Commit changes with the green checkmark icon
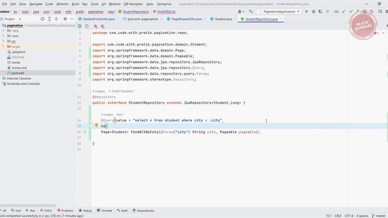Viewport: 388px width, 218px height. tap(350, 12)
